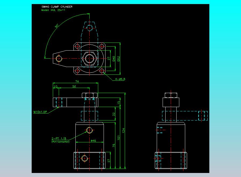Click the "2-PT 1/8" port callout

59,138
